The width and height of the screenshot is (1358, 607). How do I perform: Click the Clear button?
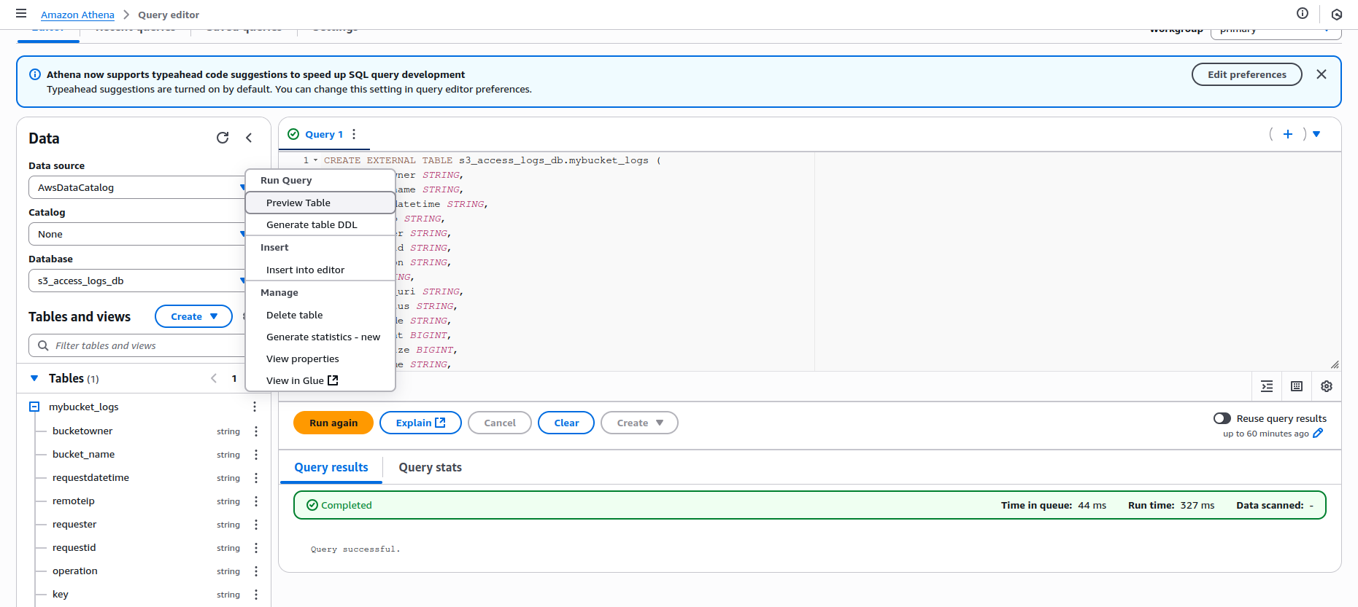[566, 423]
